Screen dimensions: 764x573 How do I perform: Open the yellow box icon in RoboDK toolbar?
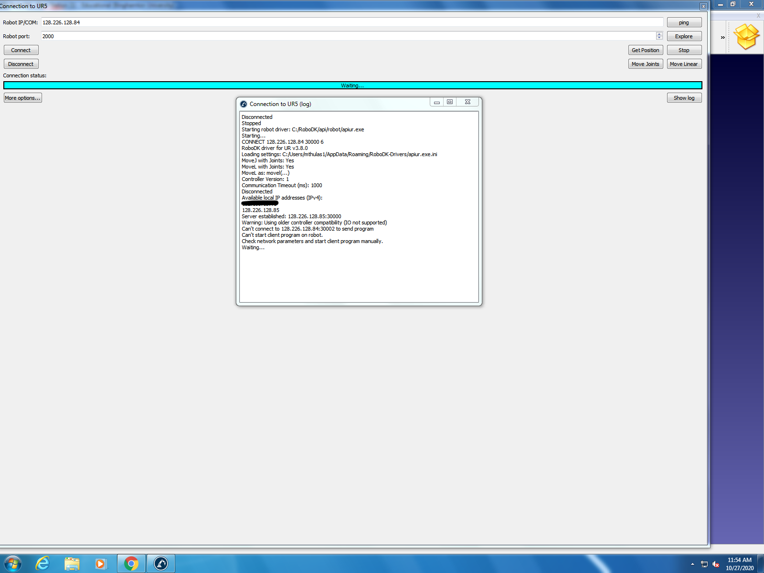pos(746,37)
